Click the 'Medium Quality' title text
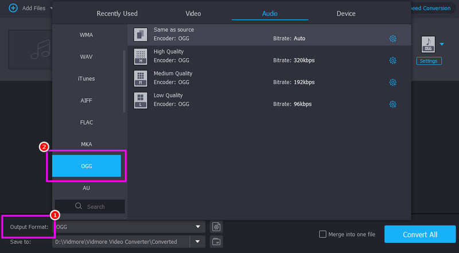This screenshot has height=253, width=459. (173, 73)
